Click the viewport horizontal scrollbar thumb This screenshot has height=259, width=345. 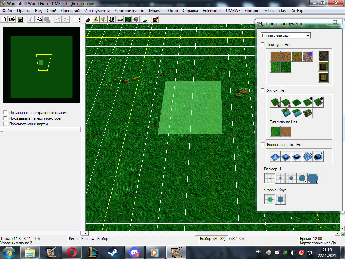212,233
